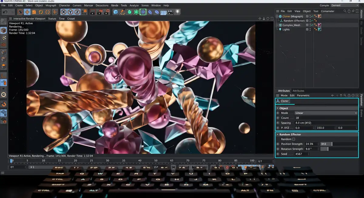
Task: Click the Light bulb icon in the toolbar
Action: 177,12
